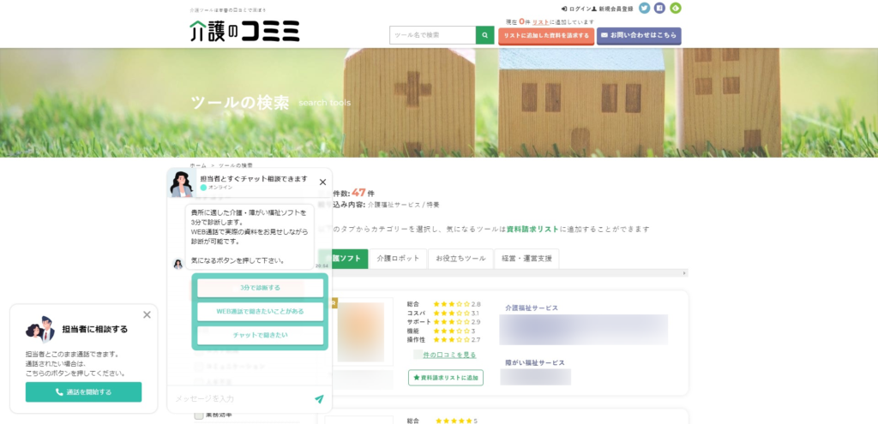
Task: Click the tab strip scroll right arrow
Action: [x=684, y=273]
